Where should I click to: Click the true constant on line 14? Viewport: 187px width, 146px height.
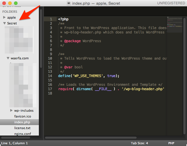point(111,76)
